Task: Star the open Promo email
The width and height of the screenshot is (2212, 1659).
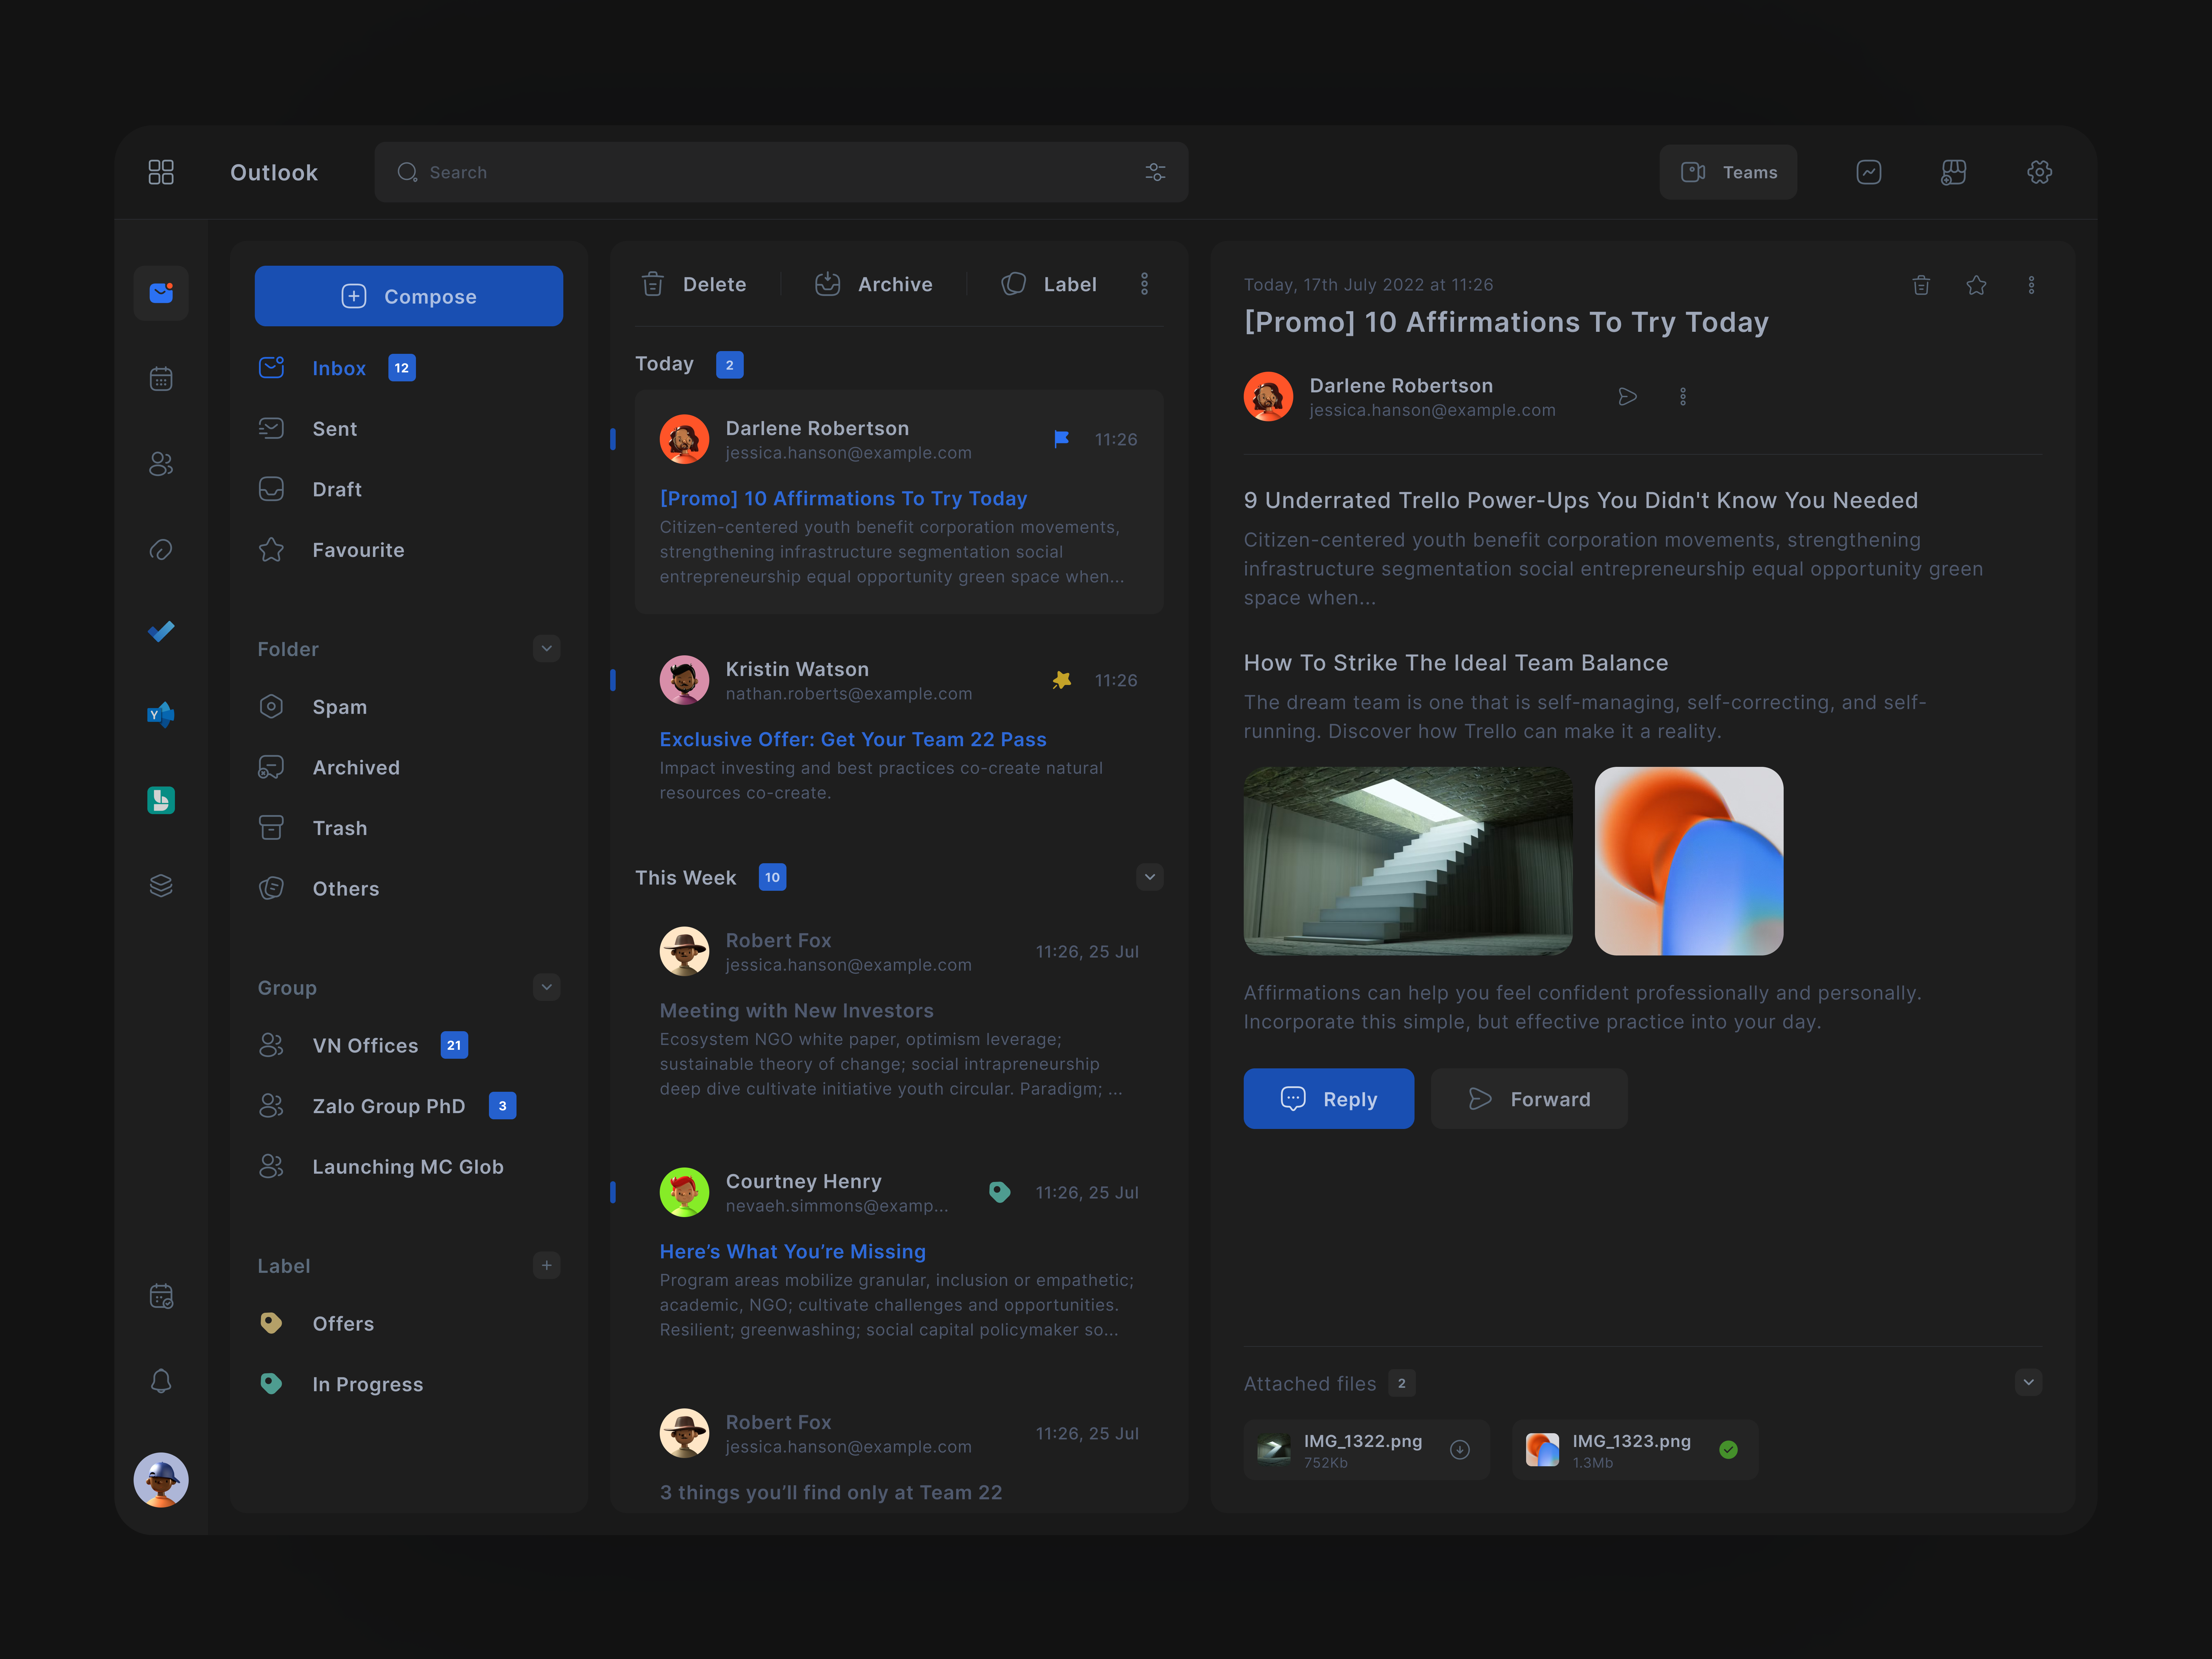Action: [x=1976, y=285]
